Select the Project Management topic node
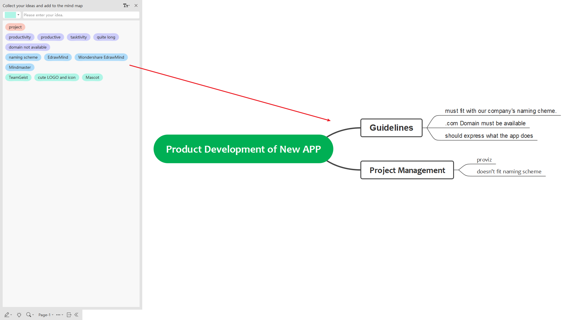Screen dimensions: 569x320 (x=407, y=170)
